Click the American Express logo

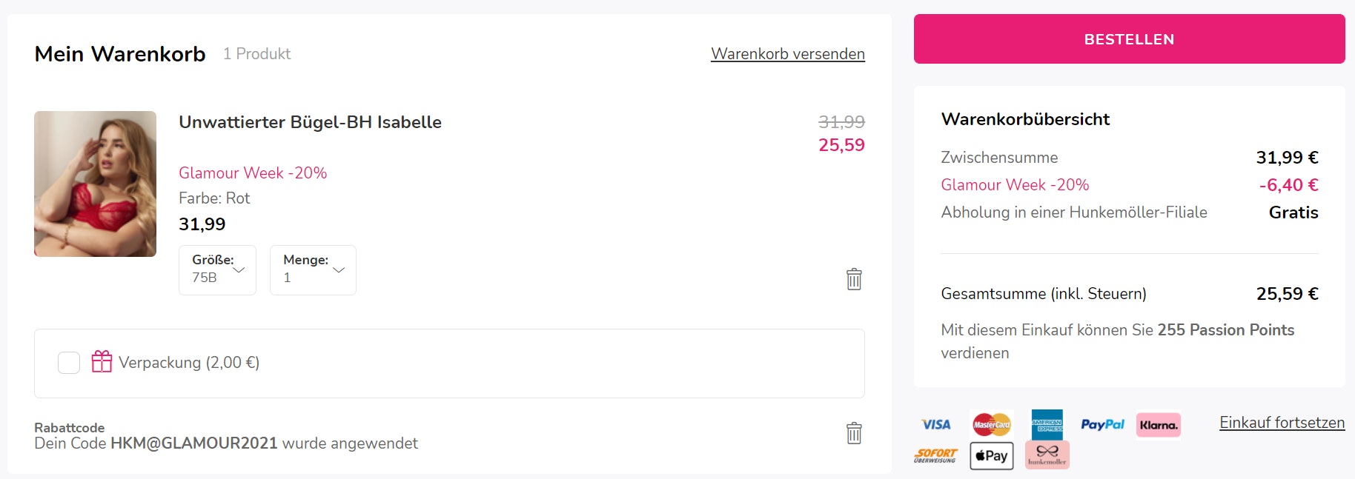point(1047,424)
